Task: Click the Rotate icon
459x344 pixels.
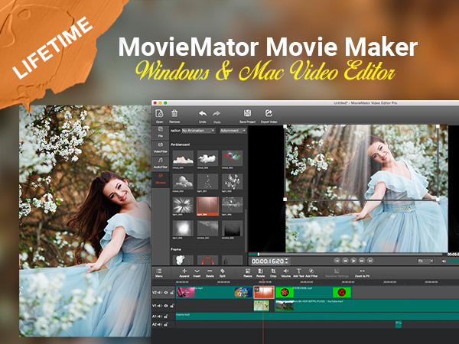Action: [x=261, y=271]
